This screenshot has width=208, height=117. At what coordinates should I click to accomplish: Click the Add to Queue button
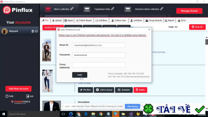(104, 90)
